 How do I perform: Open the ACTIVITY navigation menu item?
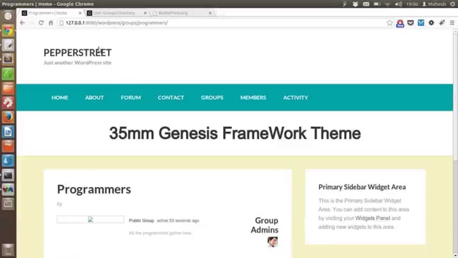296,97
